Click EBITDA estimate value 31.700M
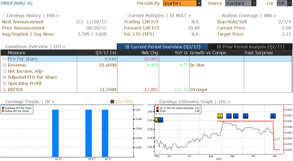This screenshot has width=293, height=161. tap(108, 90)
